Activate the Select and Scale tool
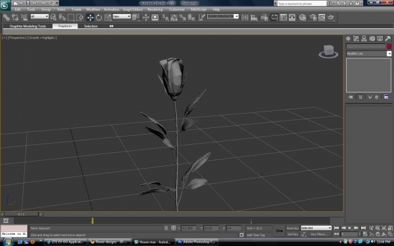 tap(108, 17)
